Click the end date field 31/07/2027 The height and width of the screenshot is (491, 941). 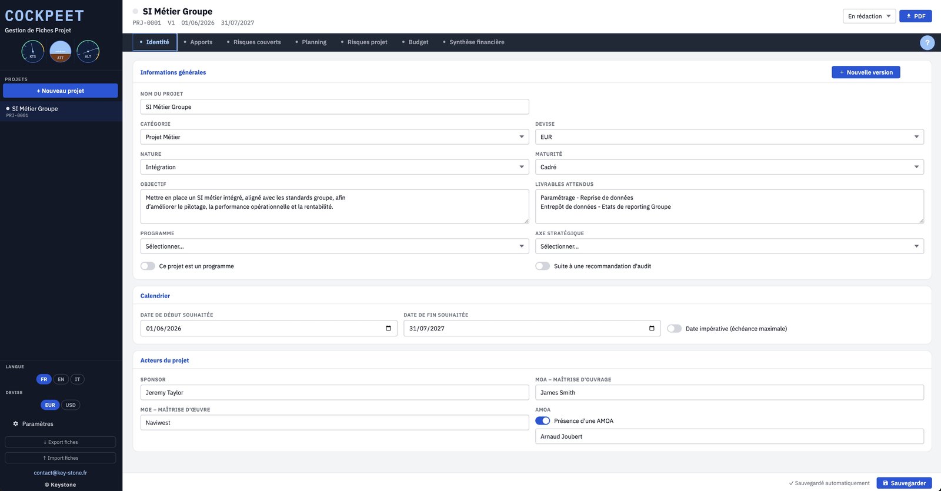[532, 328]
